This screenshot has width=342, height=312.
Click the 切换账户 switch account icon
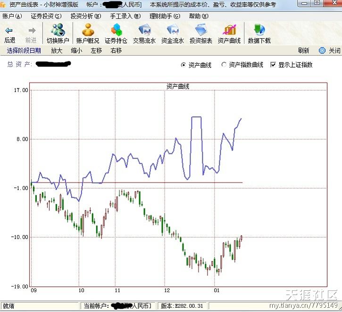pyautogui.click(x=58, y=31)
